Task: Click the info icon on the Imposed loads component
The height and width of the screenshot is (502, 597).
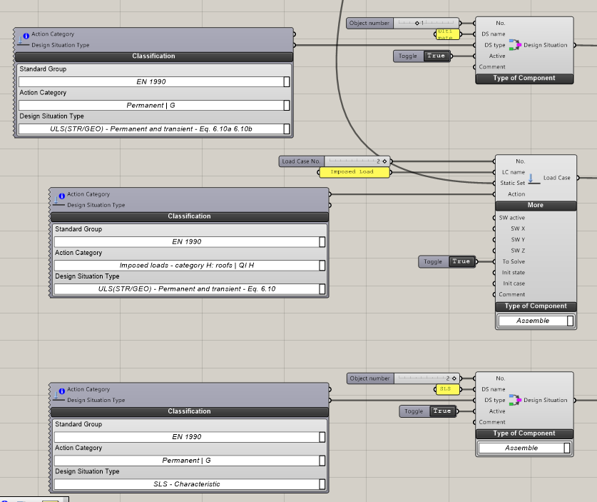Action: coord(62,194)
